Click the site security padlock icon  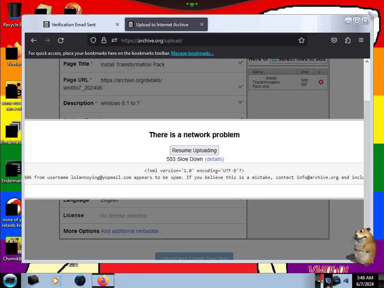(104, 40)
